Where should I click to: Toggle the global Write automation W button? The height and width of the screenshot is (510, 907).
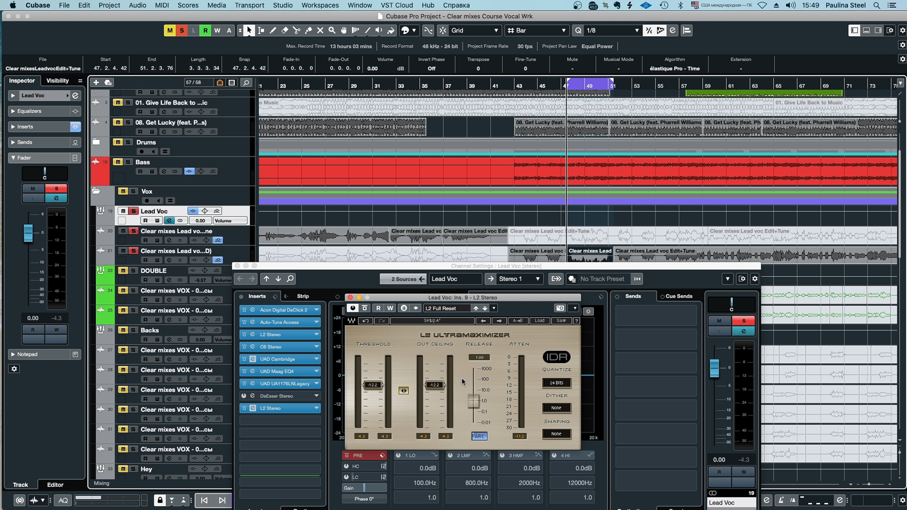[x=217, y=31]
